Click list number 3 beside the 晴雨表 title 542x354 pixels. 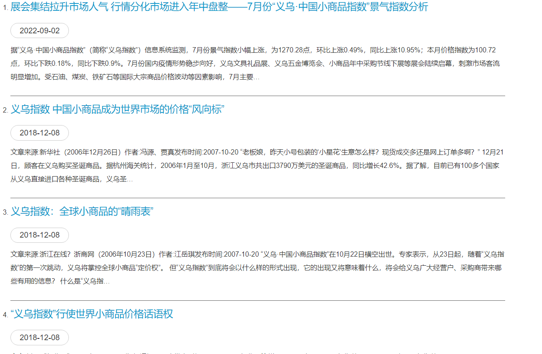(x=5, y=213)
